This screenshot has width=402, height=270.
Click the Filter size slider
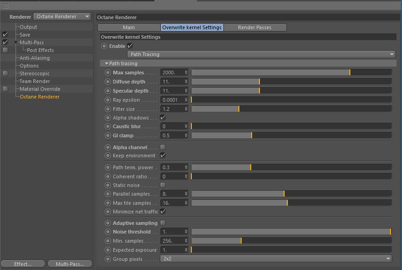pos(291,109)
